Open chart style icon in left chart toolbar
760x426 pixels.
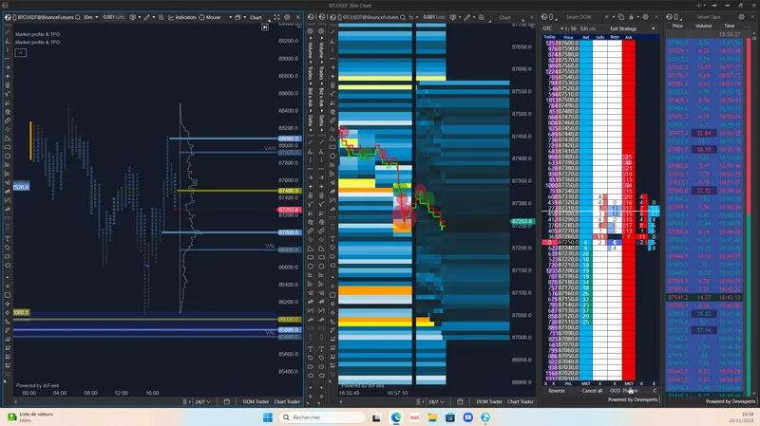pos(132,17)
